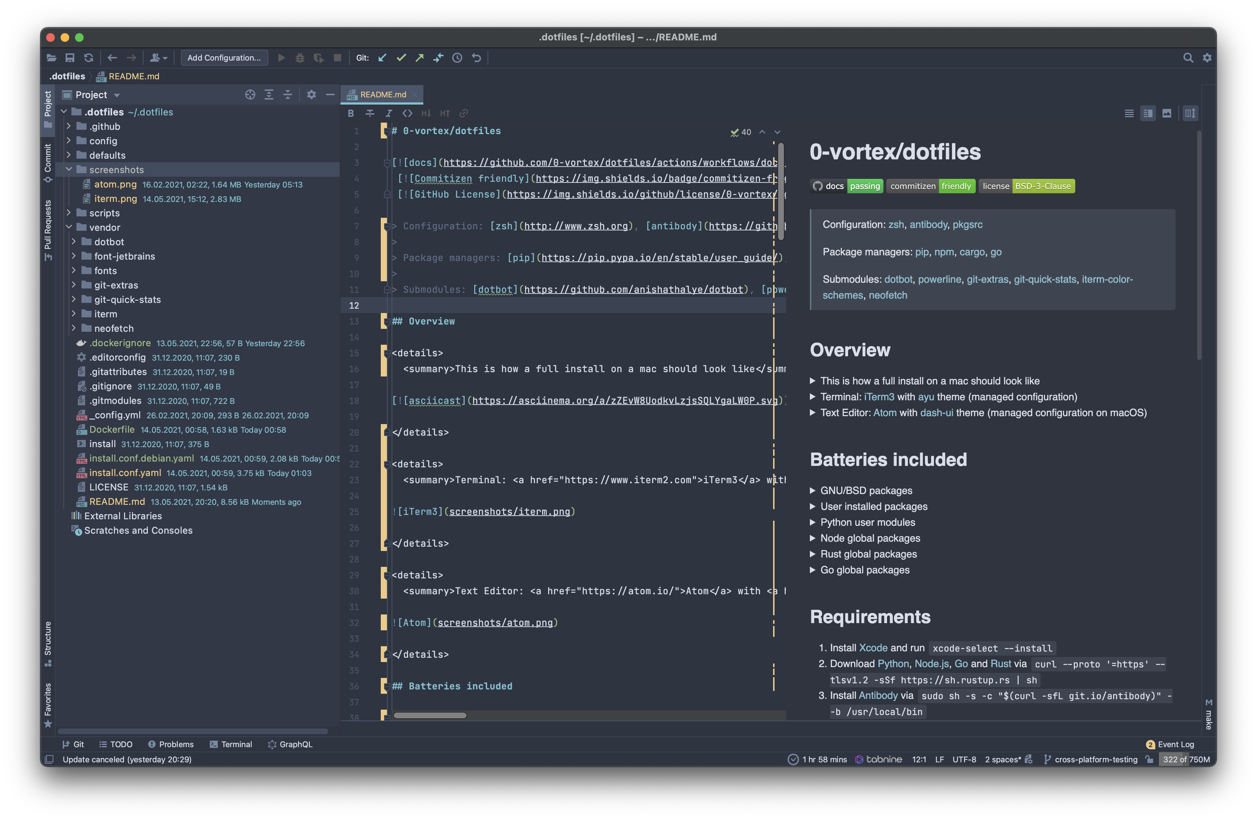Viewport: 1257px width, 820px height.
Task: Expand the vendor directory tree item
Action: [x=73, y=227]
